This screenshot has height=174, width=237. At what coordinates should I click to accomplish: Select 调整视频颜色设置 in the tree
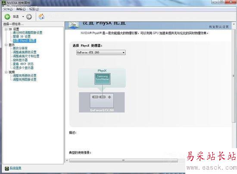click(25, 75)
